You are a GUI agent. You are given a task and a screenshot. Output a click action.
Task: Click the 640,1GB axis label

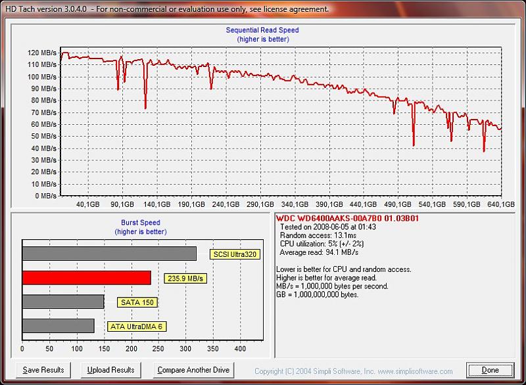tap(501, 204)
